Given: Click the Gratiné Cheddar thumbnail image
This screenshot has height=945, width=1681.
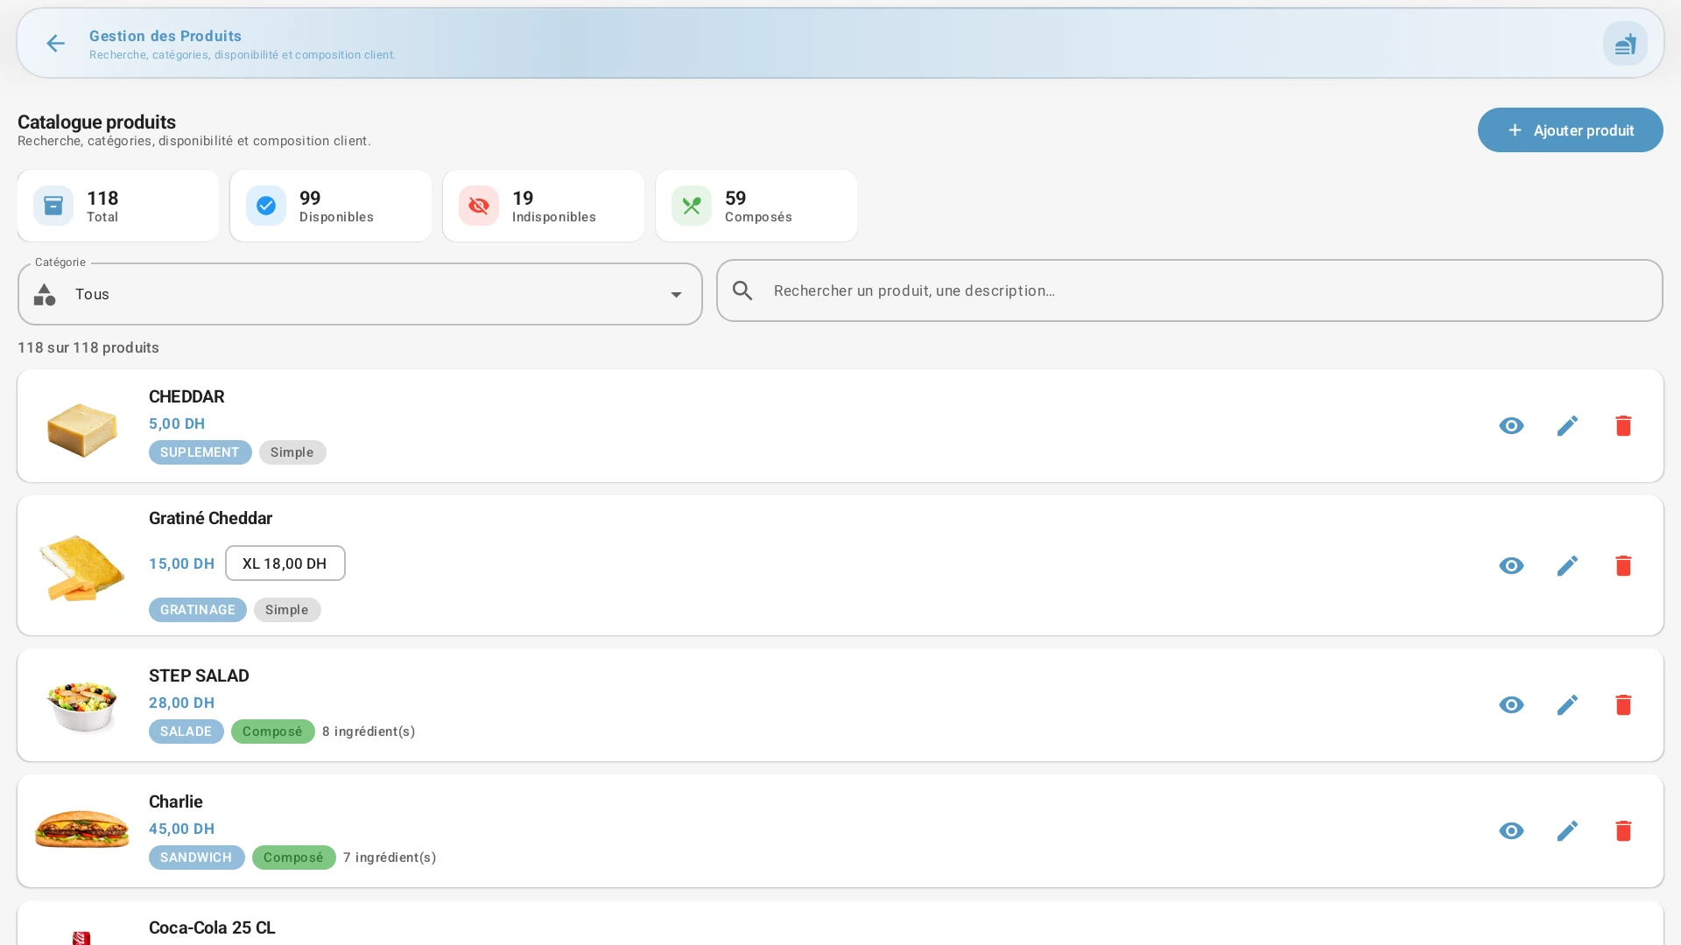Looking at the screenshot, I should (x=81, y=568).
